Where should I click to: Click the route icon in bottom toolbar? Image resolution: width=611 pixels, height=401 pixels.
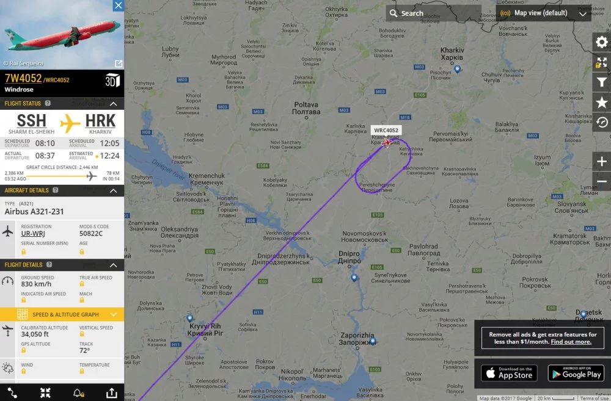coord(12,393)
